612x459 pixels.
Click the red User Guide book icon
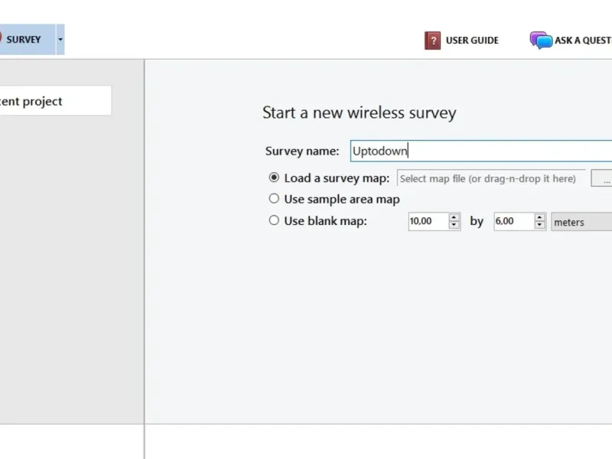pos(432,41)
